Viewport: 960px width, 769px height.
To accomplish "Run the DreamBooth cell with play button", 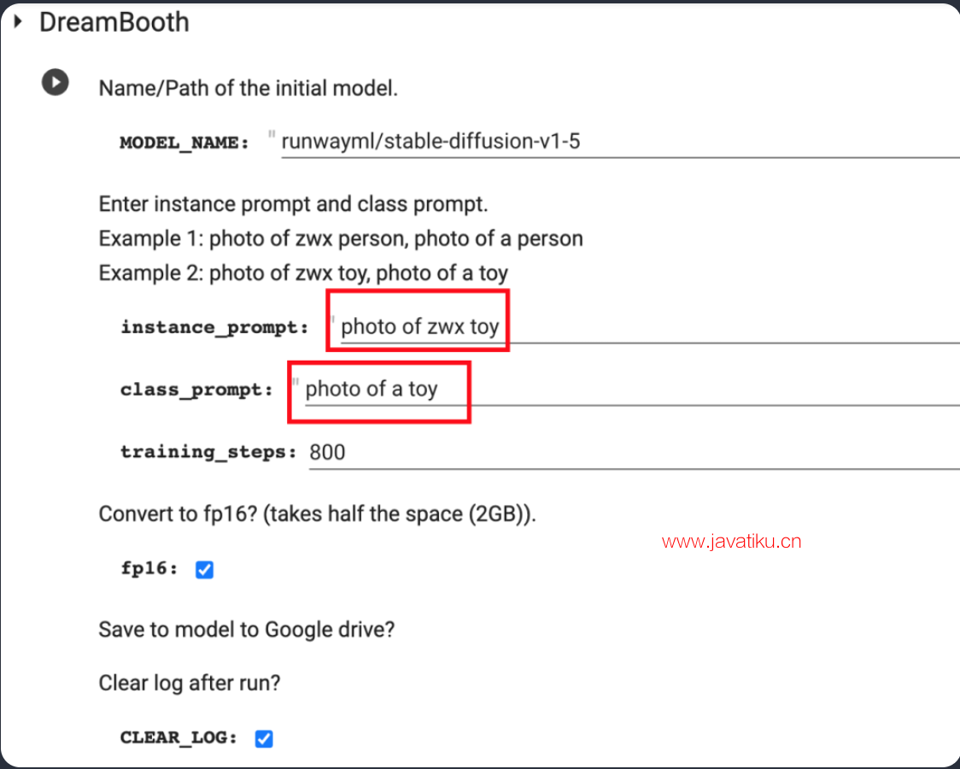I will 56,82.
